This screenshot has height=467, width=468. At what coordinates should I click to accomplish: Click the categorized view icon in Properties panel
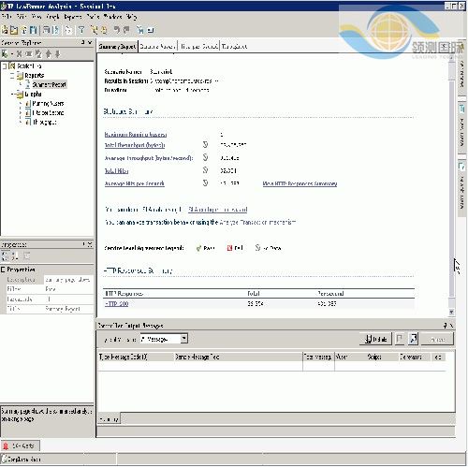[5, 256]
